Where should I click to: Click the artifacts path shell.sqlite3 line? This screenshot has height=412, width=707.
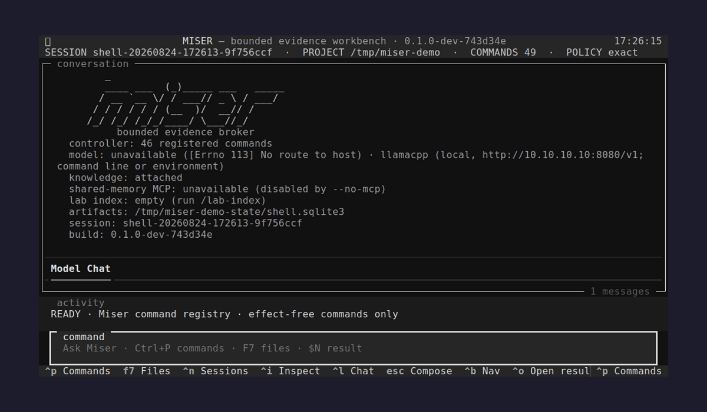click(206, 212)
